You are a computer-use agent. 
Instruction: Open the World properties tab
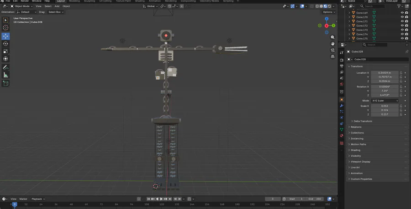click(x=342, y=84)
